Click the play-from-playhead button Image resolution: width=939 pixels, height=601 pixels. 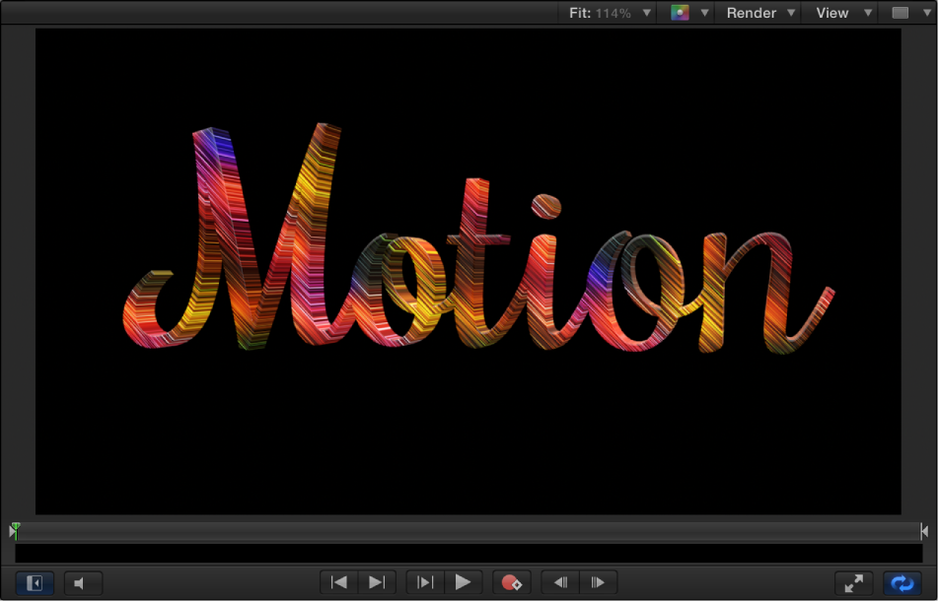coord(424,582)
